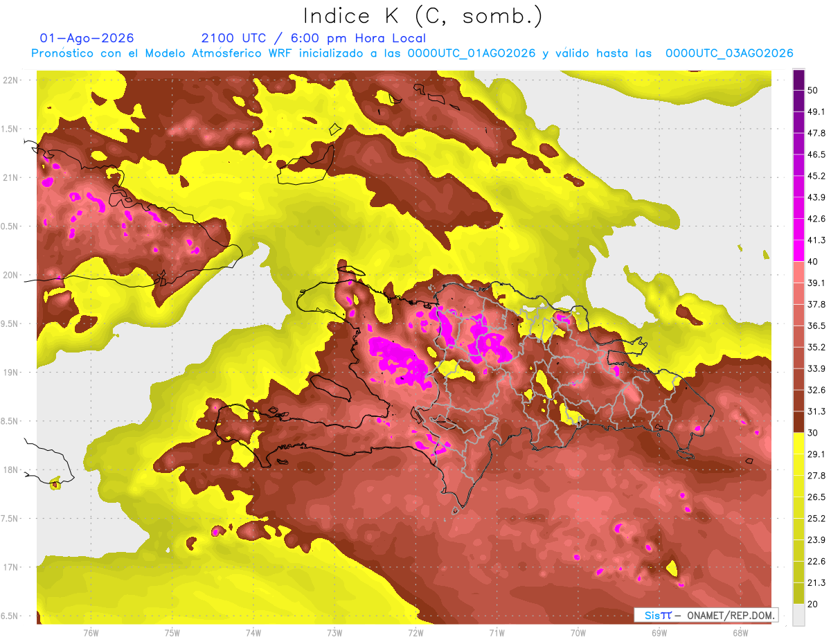Viewport: 831px width, 642px height.
Task: Click the colorbar value '30'
Action: tap(812, 433)
